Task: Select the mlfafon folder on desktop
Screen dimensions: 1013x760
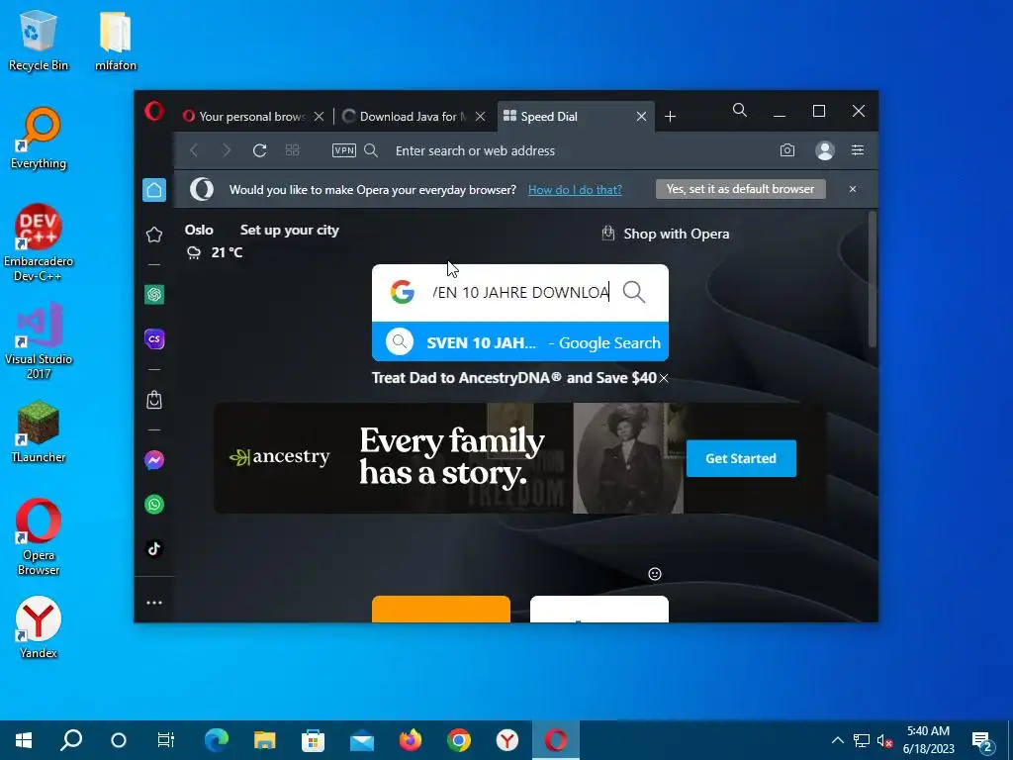Action: point(116,41)
